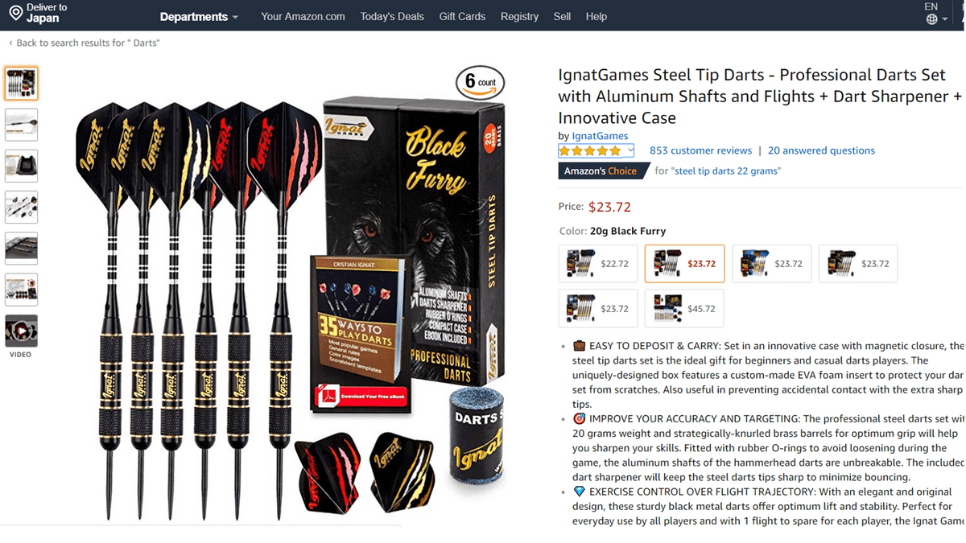Play the product video thumbnail

21,331
